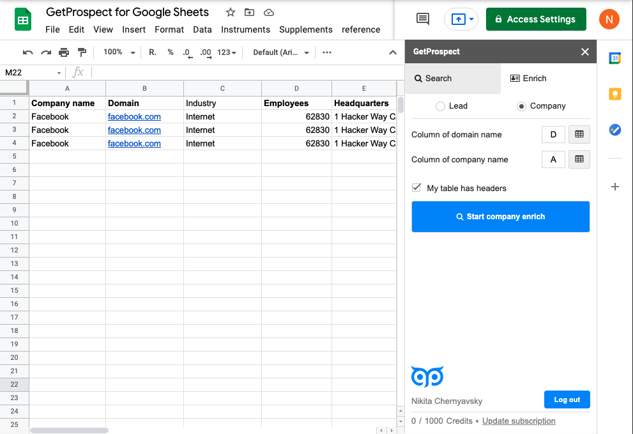This screenshot has height=434, width=633.
Task: Pick domain column range grid icon
Action: (579, 134)
